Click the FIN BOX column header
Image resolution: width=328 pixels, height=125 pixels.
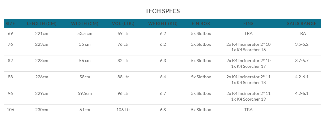tap(201, 23)
